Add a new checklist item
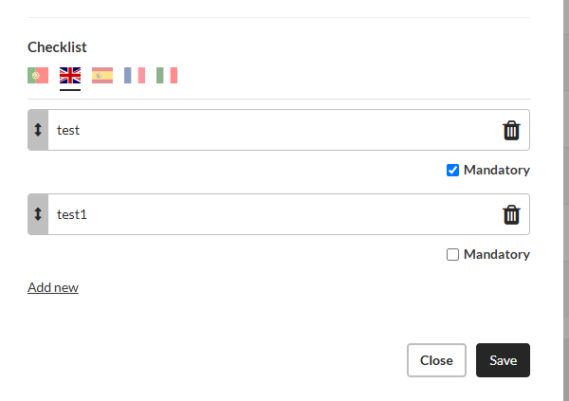569x401 pixels. coord(53,287)
